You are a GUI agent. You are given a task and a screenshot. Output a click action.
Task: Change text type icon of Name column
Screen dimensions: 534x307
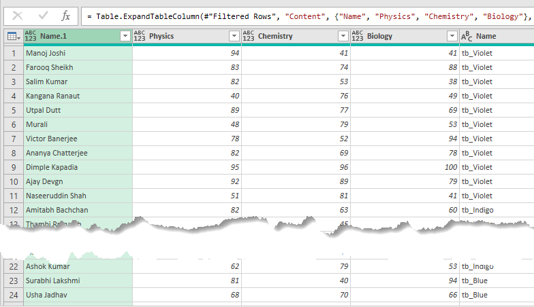[467, 36]
